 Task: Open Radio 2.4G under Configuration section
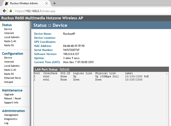pos(10,70)
